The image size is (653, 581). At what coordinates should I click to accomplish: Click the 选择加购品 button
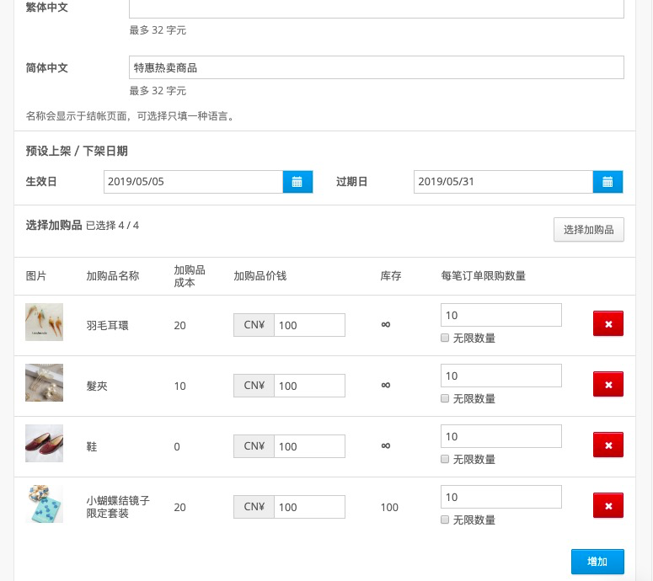[x=588, y=229]
